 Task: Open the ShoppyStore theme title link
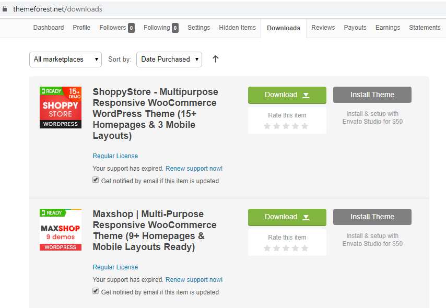(x=155, y=114)
